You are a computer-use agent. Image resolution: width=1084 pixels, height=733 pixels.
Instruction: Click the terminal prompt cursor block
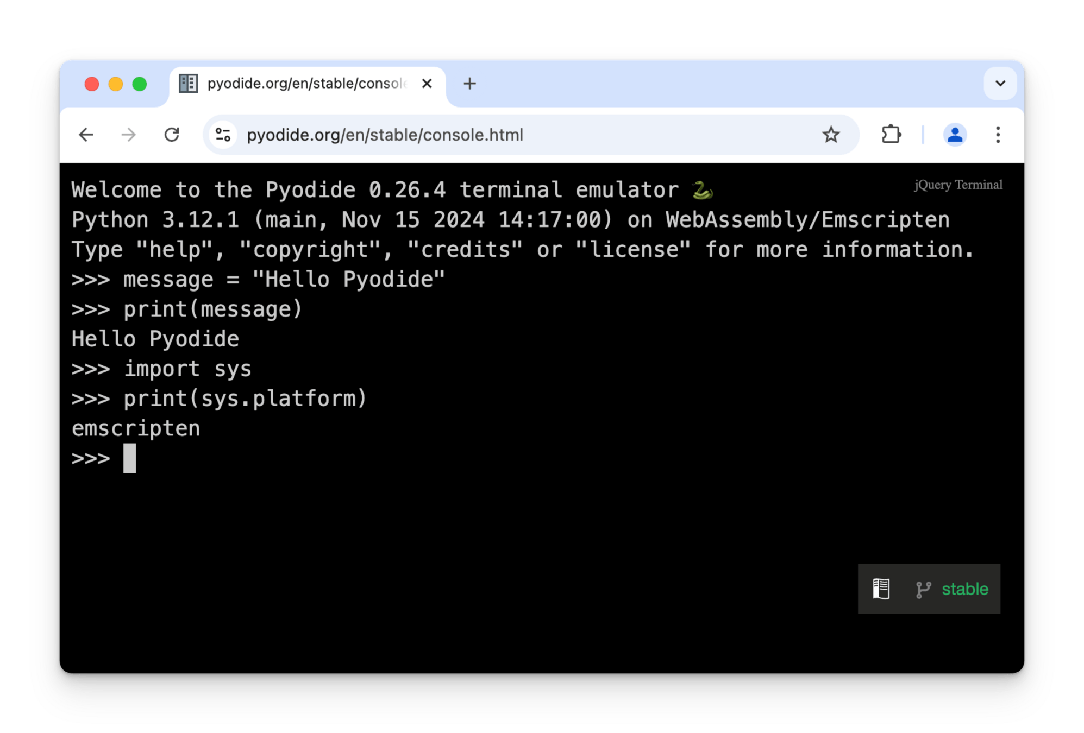(129, 458)
